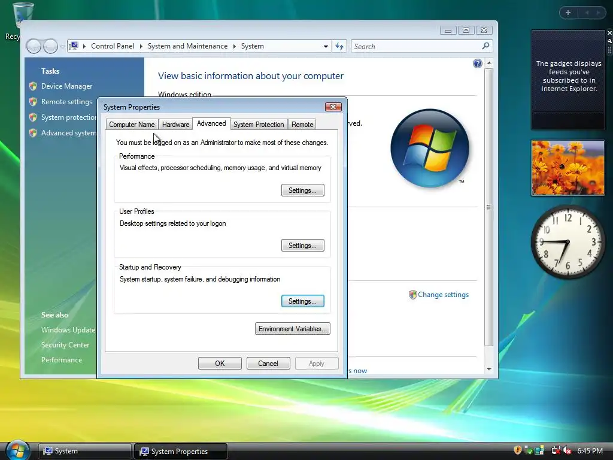The width and height of the screenshot is (613, 460).
Task: Click the Windows Security Center tray shield icon
Action: [517, 450]
